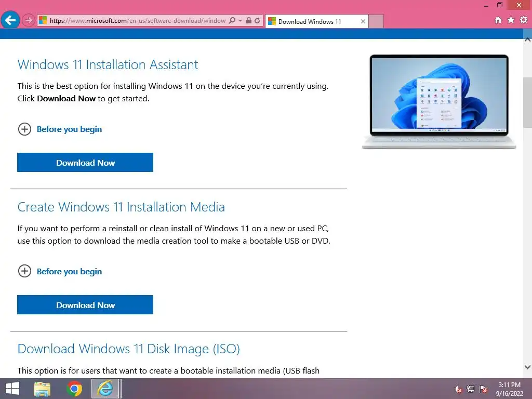The height and width of the screenshot is (399, 532).
Task: Click the search magnifier in address bar
Action: (x=232, y=20)
